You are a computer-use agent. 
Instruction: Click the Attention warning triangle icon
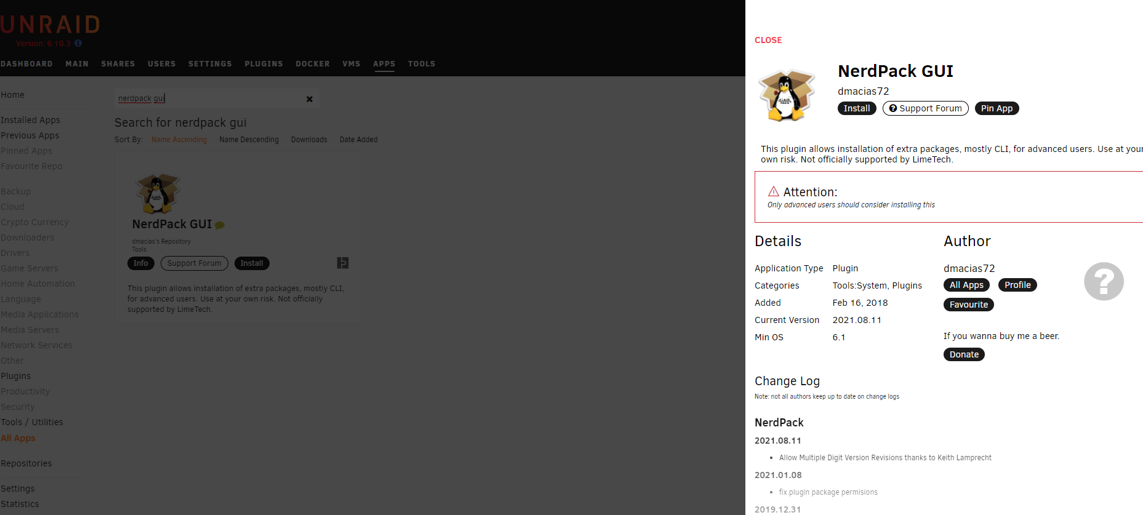click(774, 191)
